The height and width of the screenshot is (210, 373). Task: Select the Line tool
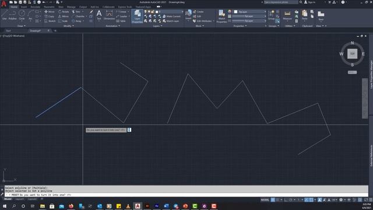click(4, 15)
